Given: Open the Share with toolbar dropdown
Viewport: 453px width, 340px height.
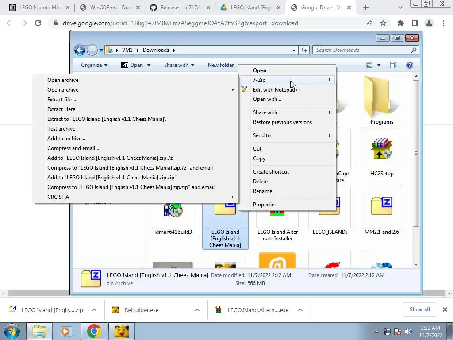Looking at the screenshot, I should tap(179, 65).
